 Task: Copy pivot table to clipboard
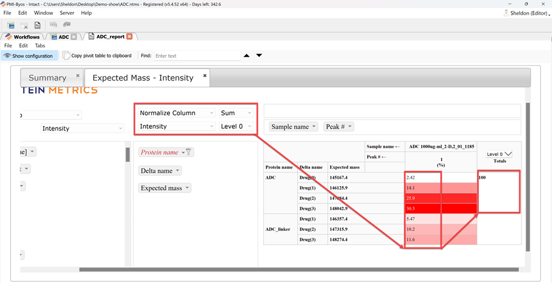pos(97,56)
